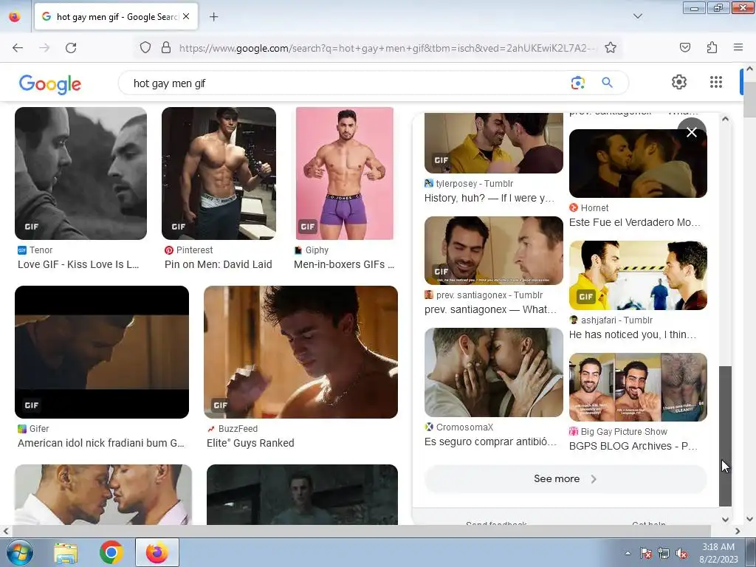Open the tracking protection shield icon
Screen dimensions: 756x567
point(145,48)
